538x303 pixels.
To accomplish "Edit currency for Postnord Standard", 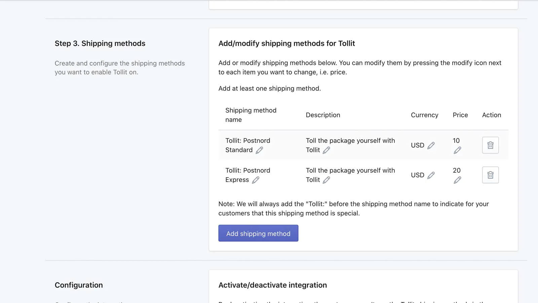I will pyautogui.click(x=431, y=145).
